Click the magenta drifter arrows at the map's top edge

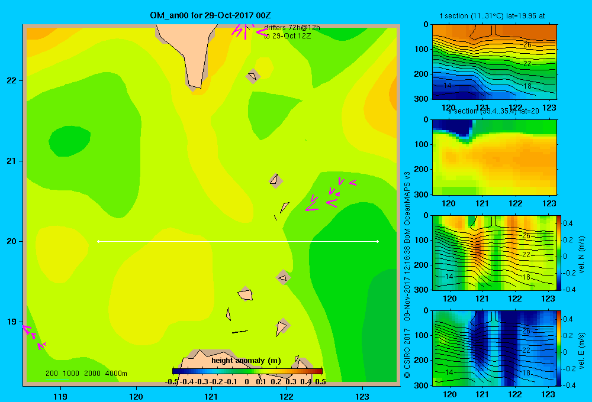249,31
